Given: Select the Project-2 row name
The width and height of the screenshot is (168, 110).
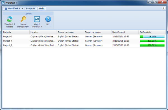Looking at the screenshot, I should pos(8,36).
